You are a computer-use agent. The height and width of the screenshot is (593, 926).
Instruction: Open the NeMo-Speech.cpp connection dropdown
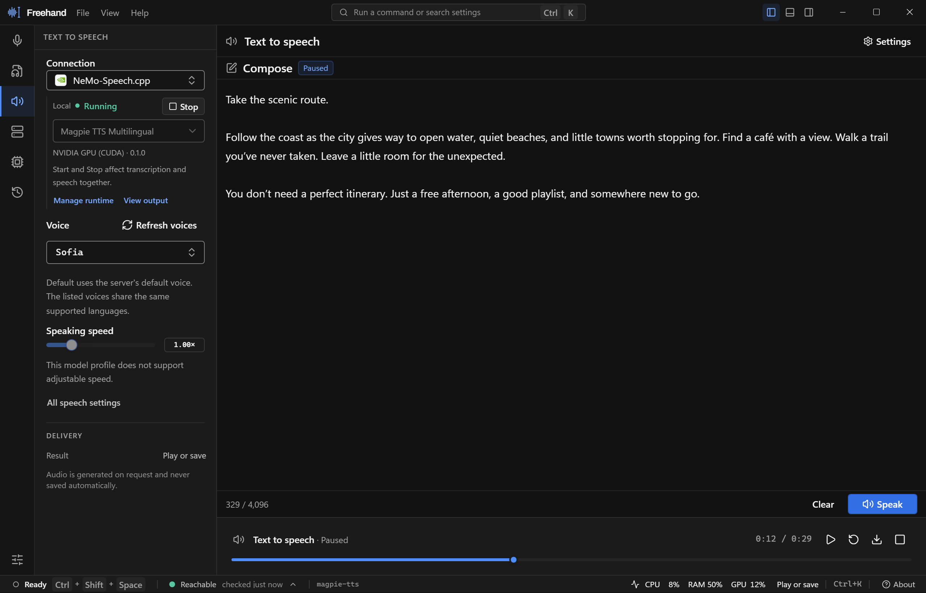[x=125, y=80]
